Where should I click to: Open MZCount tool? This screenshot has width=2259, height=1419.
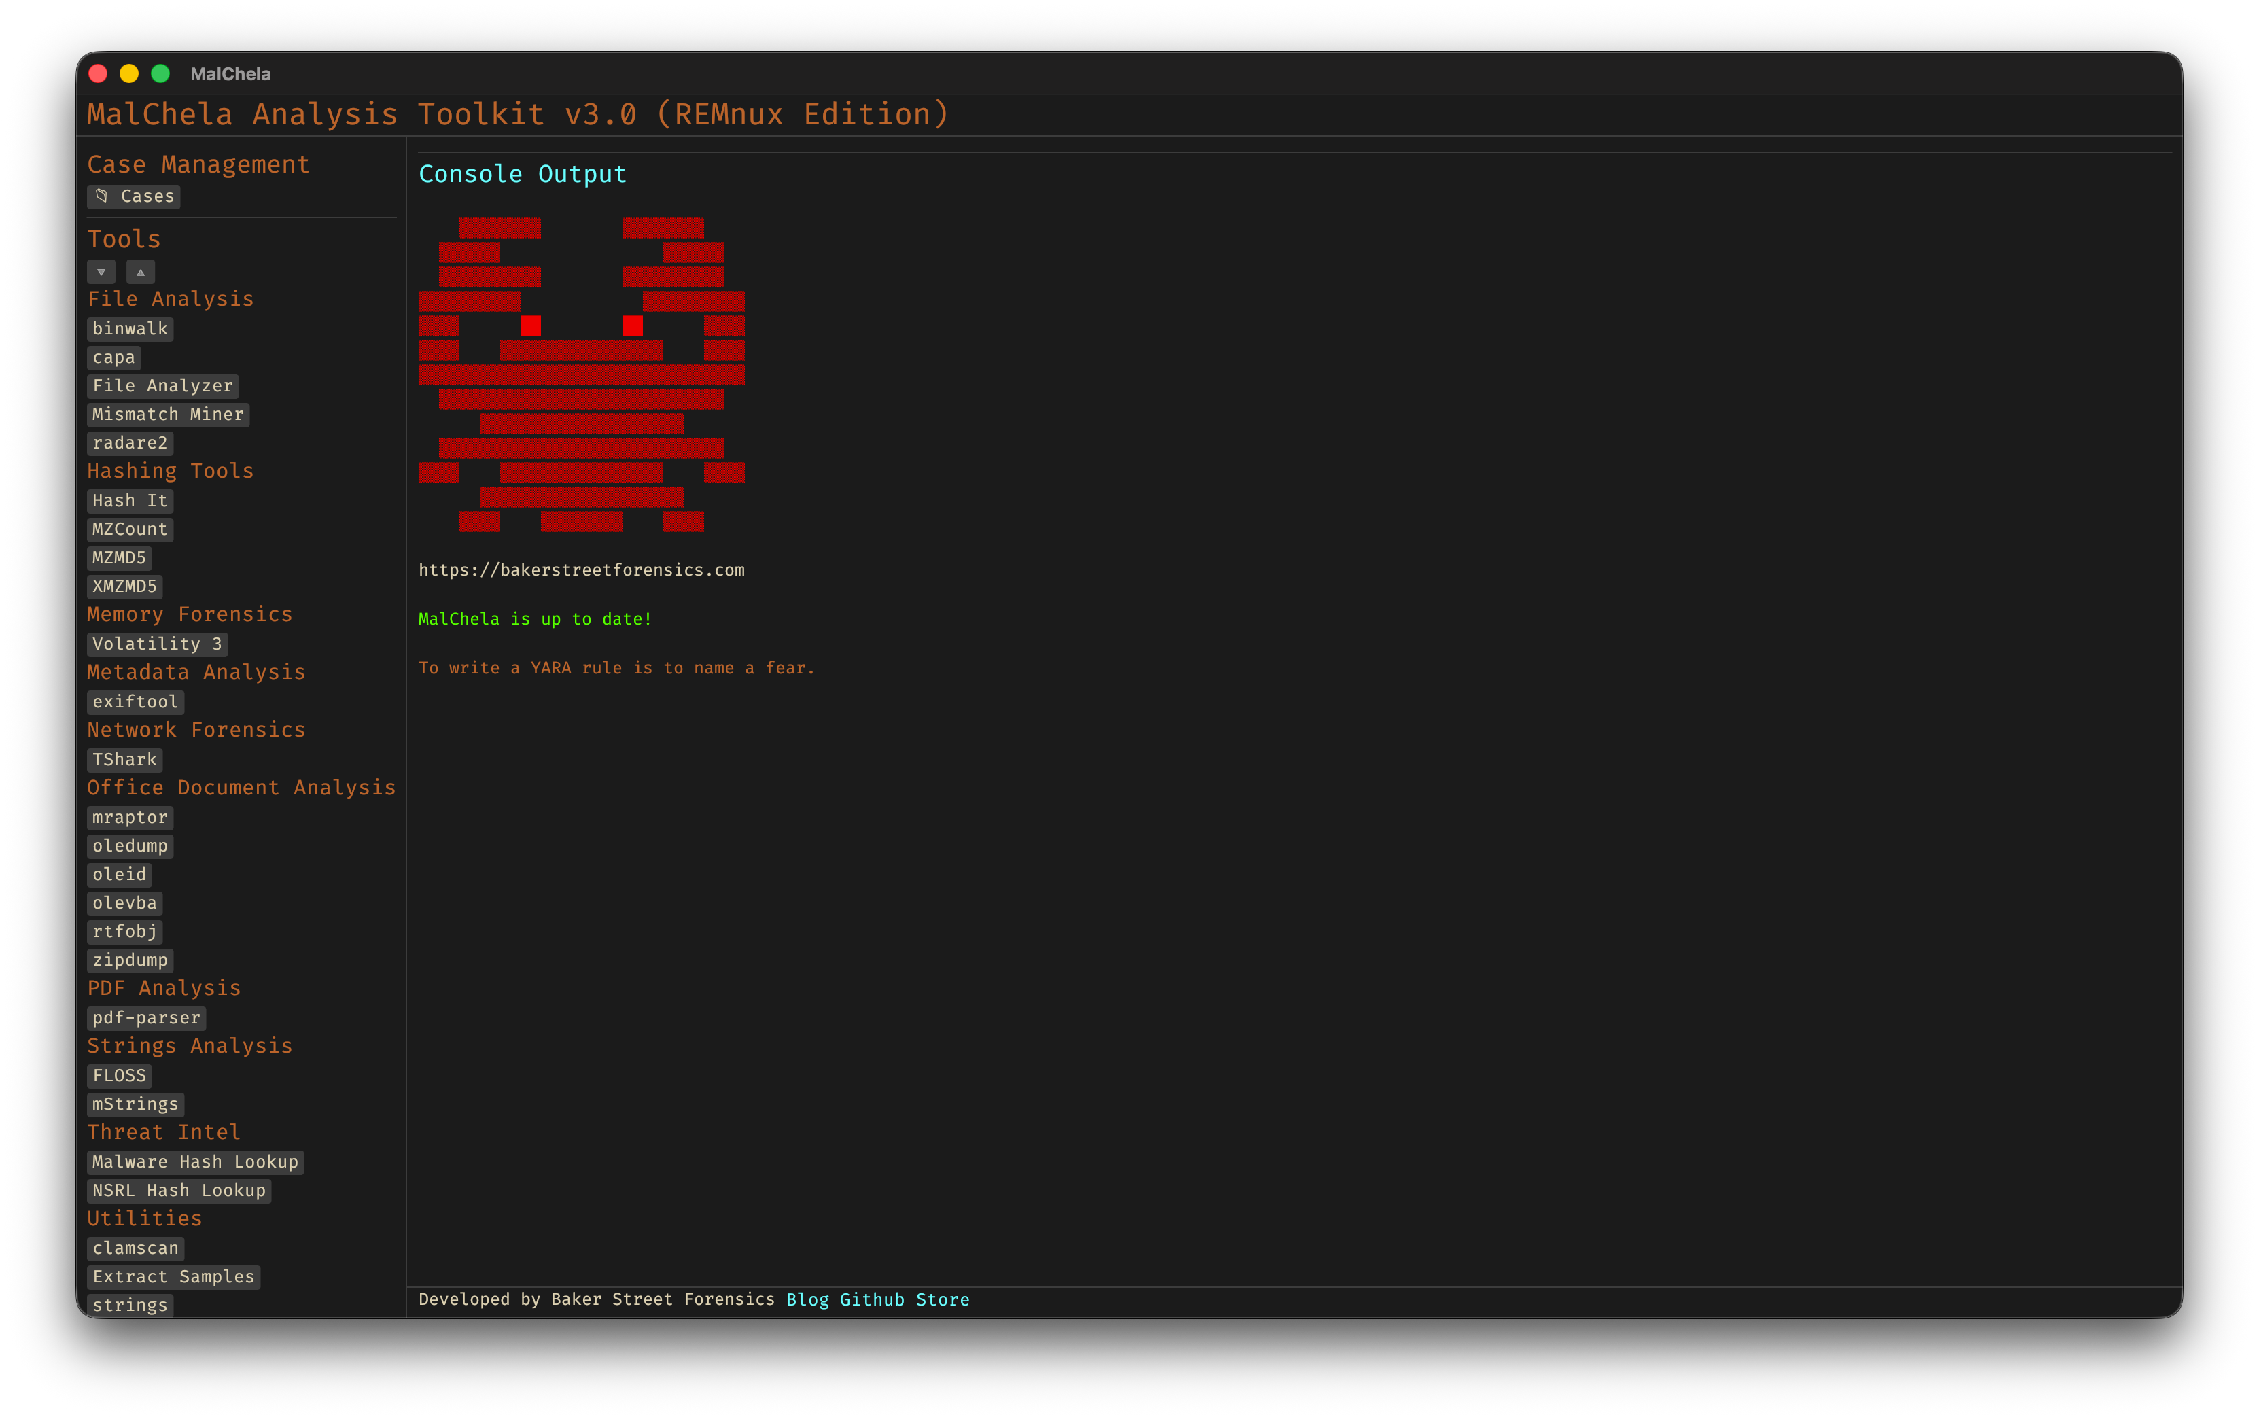(x=130, y=529)
